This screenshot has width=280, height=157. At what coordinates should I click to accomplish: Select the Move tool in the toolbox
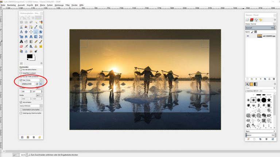tap(26, 32)
